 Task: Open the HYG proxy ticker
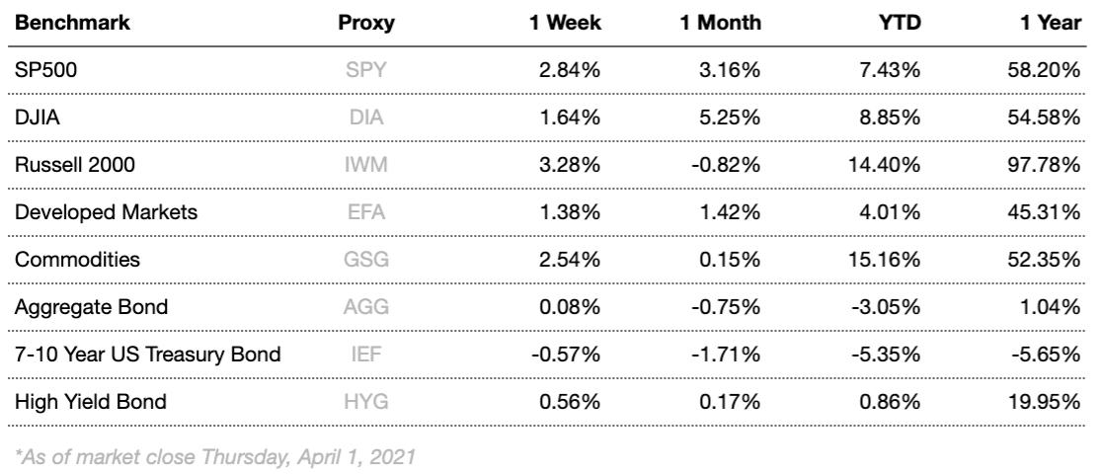(x=365, y=400)
